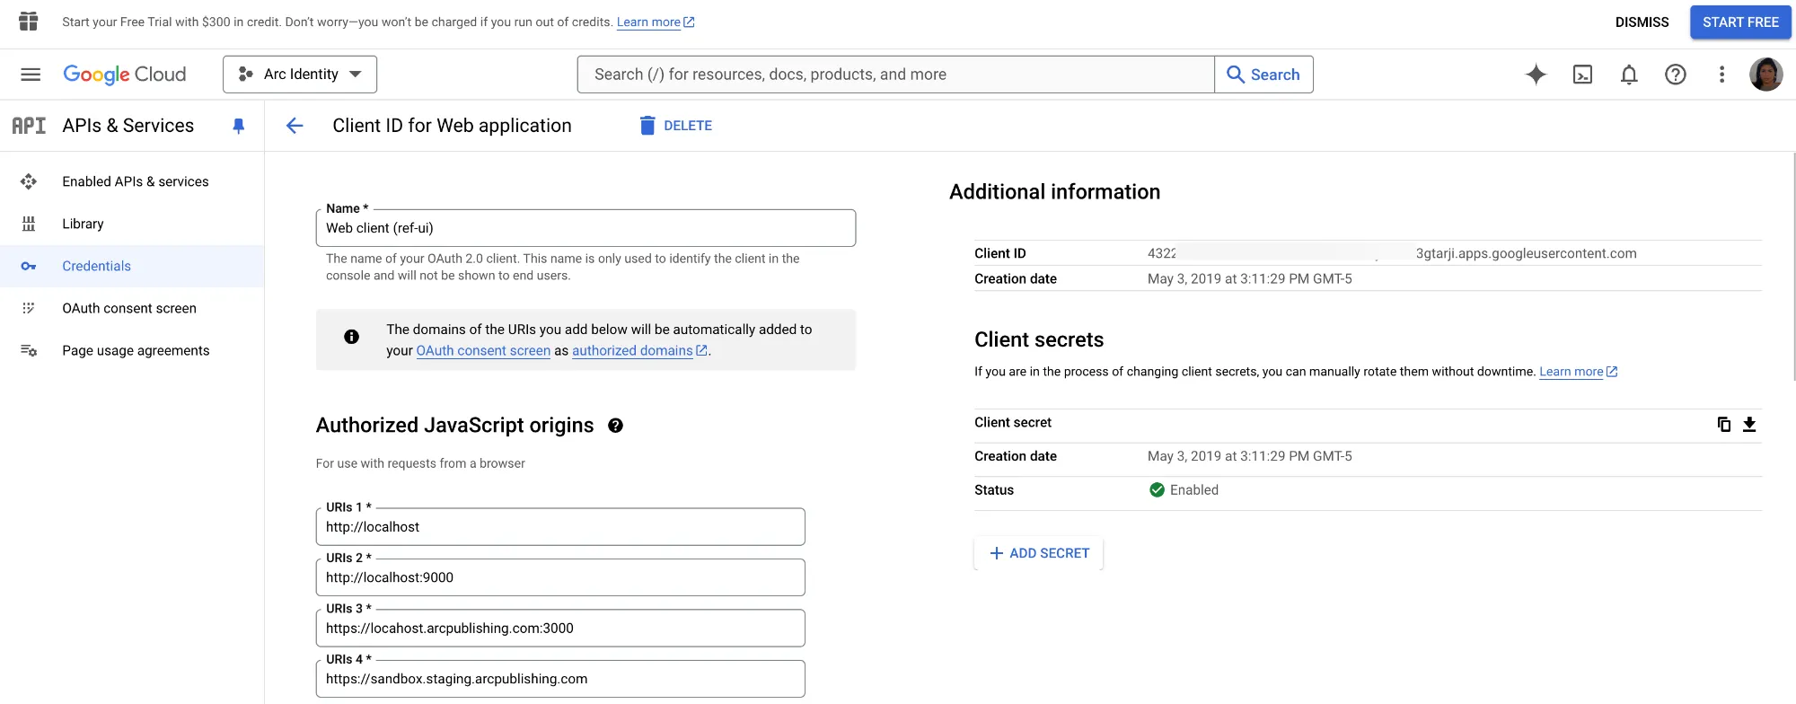Open the notifications bell
1796x704 pixels.
1629,75
